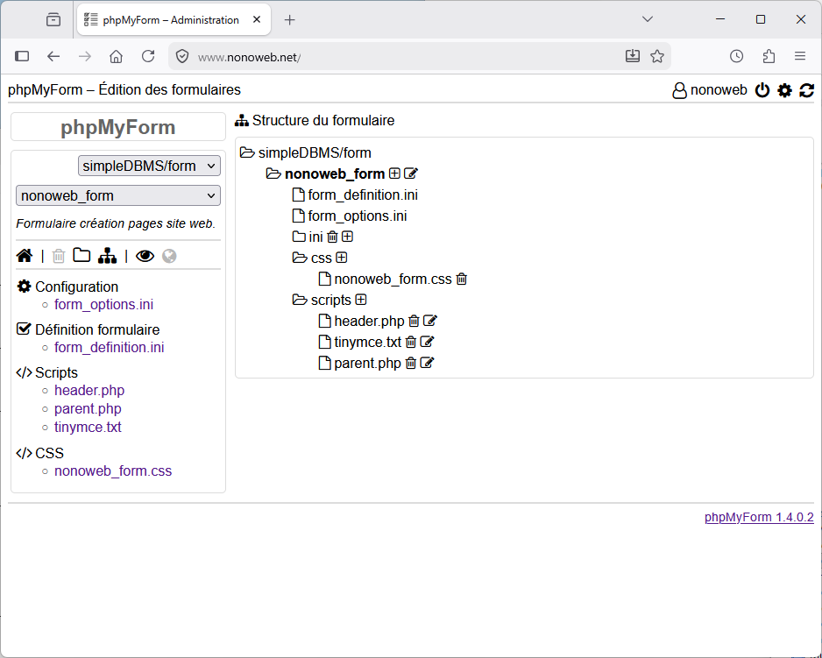Open form_definition.ini link in sidebar
This screenshot has height=658, width=822.
click(109, 348)
